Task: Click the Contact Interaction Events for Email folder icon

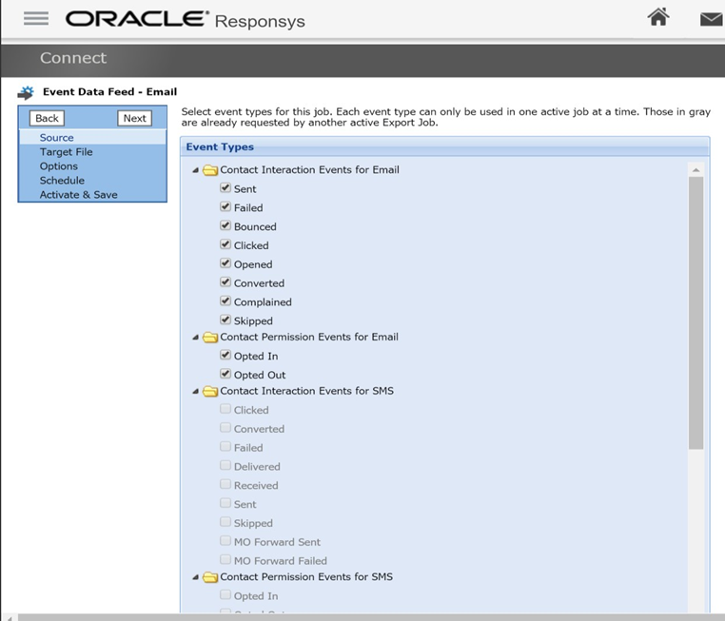Action: (210, 171)
